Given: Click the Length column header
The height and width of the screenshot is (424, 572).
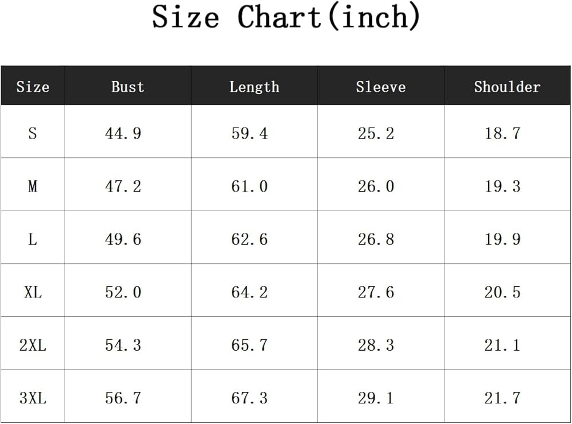Looking at the screenshot, I should point(255,87).
